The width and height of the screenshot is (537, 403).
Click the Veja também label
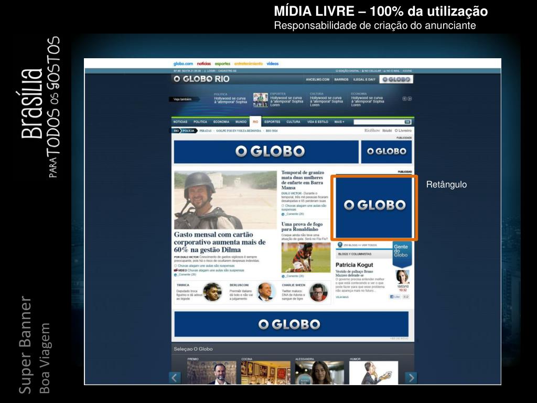coord(182,99)
